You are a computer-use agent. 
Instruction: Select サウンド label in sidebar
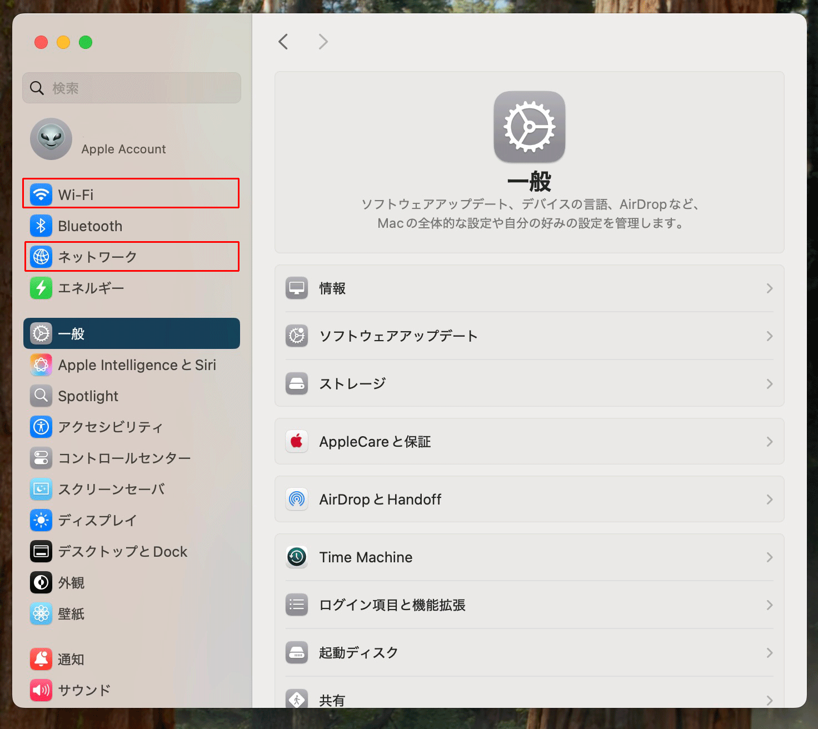pyautogui.click(x=84, y=690)
